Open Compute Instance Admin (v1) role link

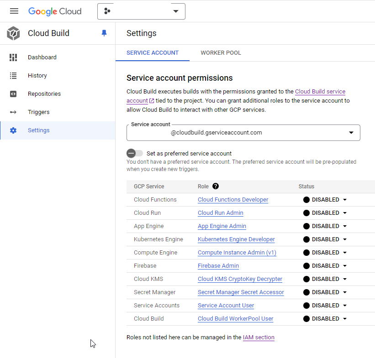237,253
